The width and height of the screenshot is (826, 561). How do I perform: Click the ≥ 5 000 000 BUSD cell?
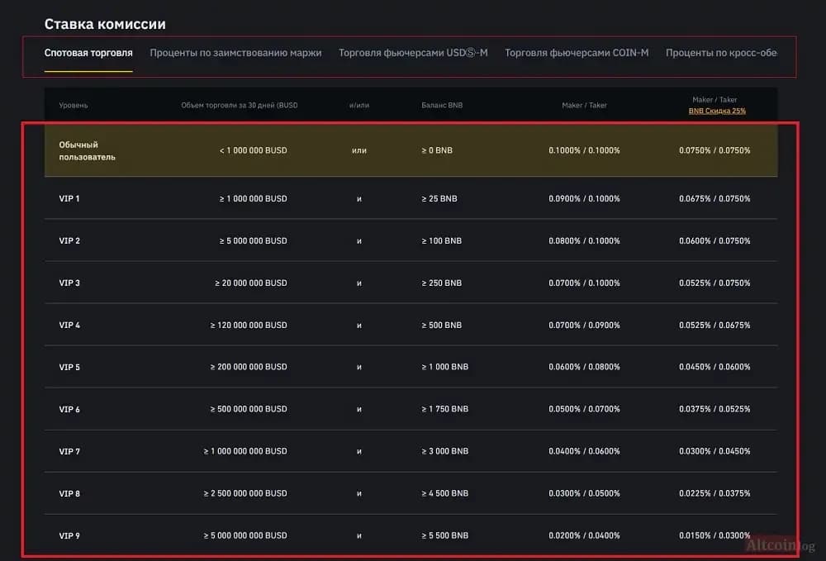(254, 240)
